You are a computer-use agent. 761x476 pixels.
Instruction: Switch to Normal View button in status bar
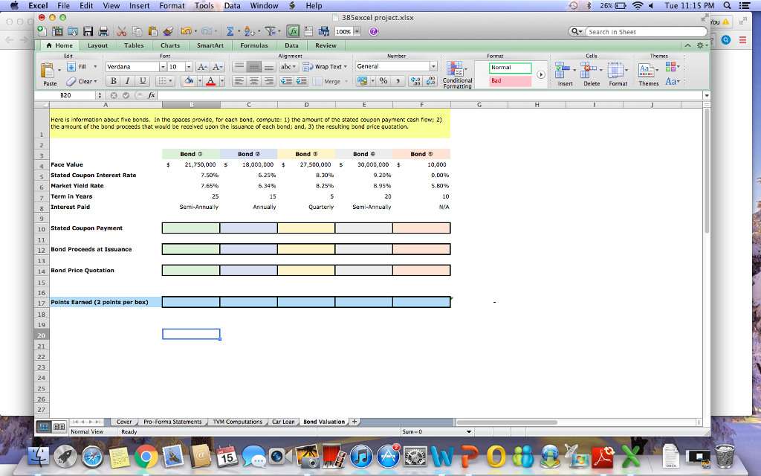tap(44, 426)
